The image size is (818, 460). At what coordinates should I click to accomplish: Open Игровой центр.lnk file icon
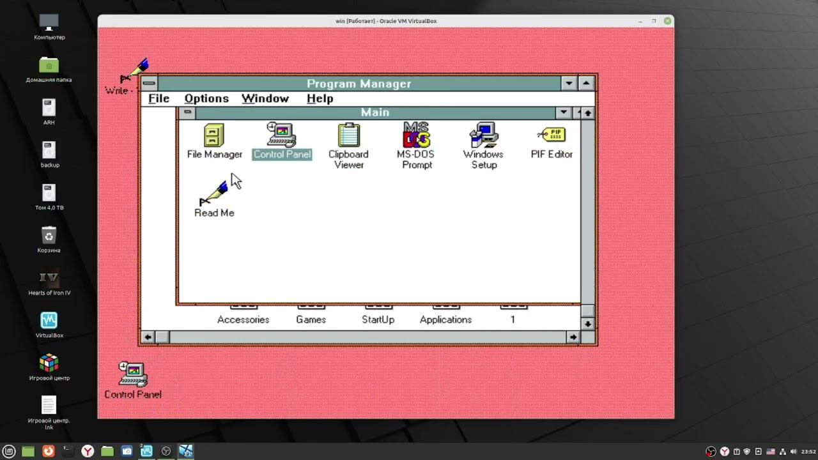(x=49, y=413)
